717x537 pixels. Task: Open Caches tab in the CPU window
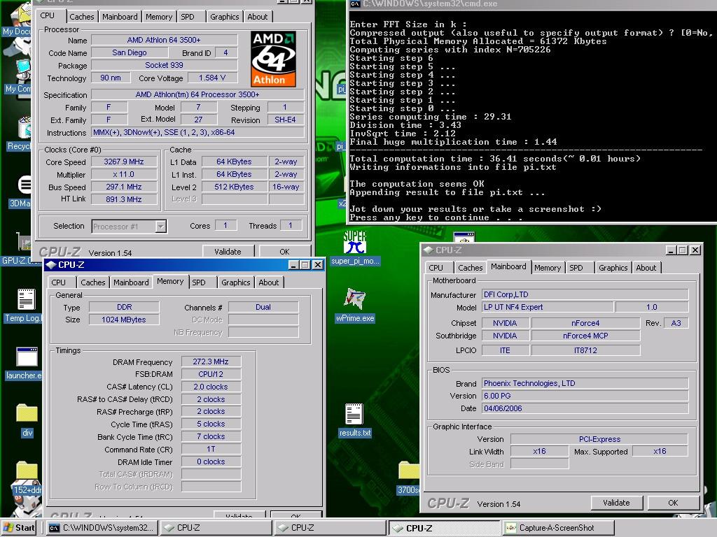(x=81, y=17)
